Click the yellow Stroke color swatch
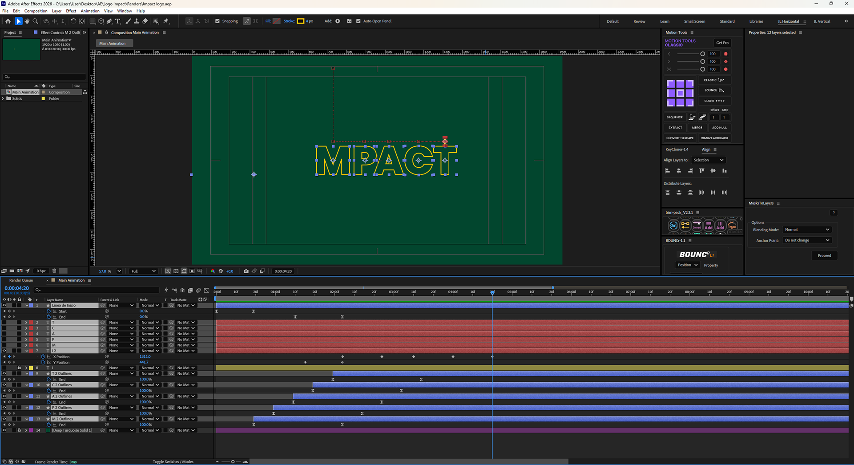Screen dimensions: 854x465 pyautogui.click(x=301, y=21)
